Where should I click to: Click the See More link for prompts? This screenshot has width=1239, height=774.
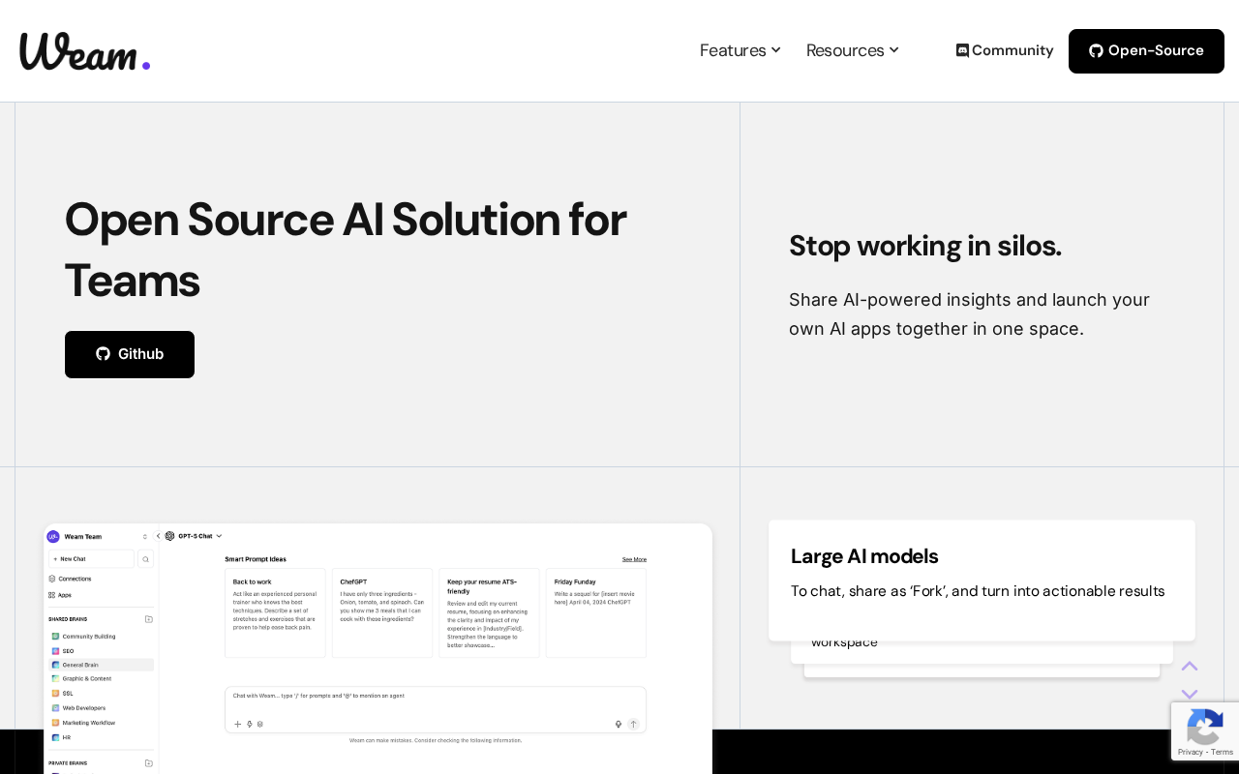(634, 559)
